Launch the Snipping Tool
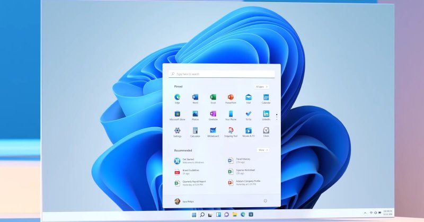 point(231,132)
